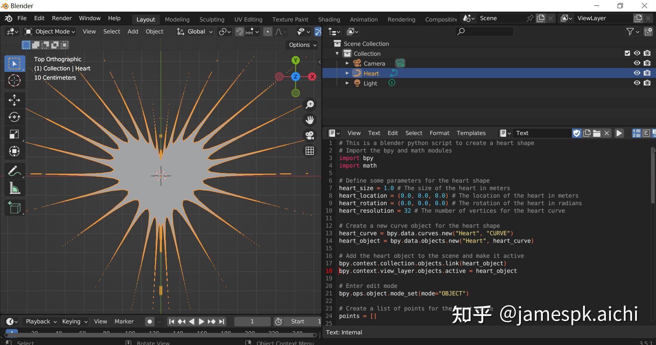Screen dimensions: 656x345
Task: Expand the Heart item in outliner
Action: pyautogui.click(x=347, y=73)
